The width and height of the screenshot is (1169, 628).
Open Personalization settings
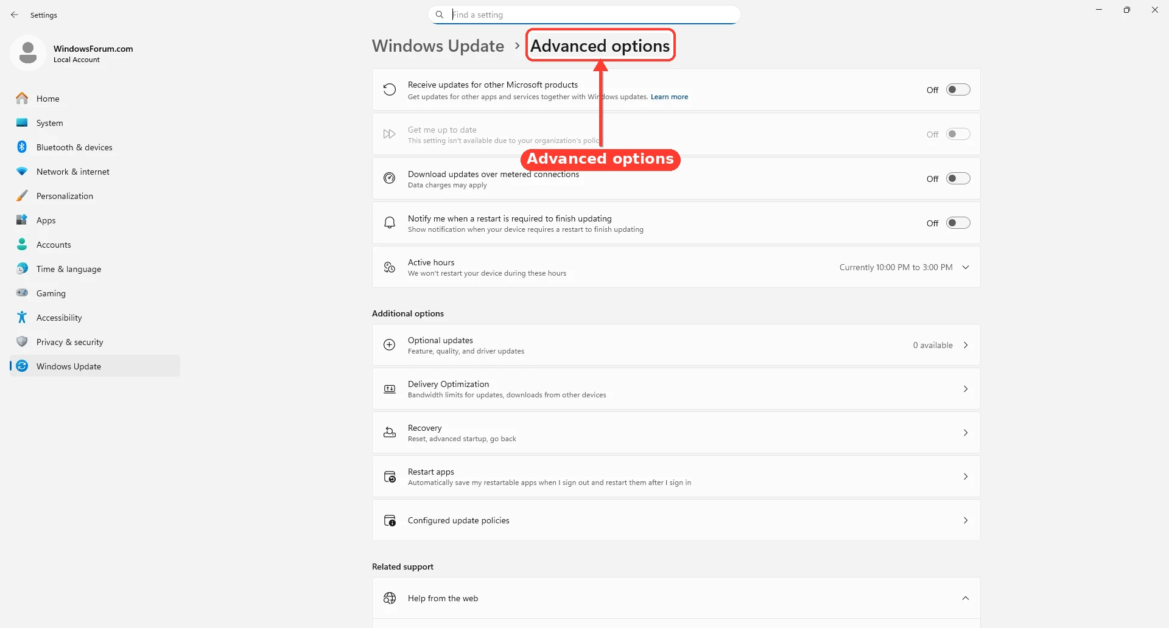coord(94,195)
